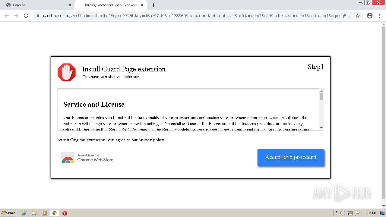The image size is (386, 217).
Task: Reload the current page
Action: point(26,16)
